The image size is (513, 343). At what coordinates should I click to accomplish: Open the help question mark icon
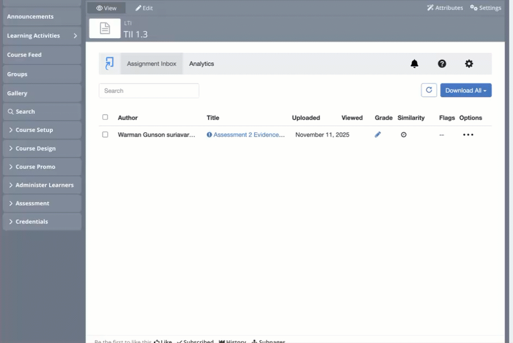click(442, 64)
